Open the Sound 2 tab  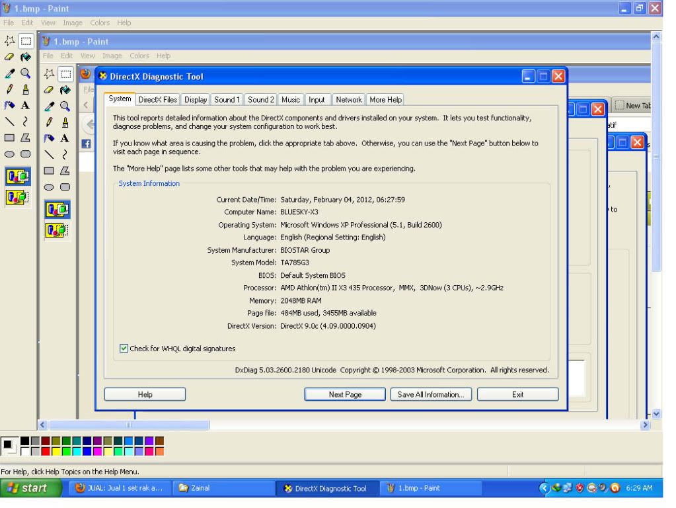pyautogui.click(x=261, y=100)
